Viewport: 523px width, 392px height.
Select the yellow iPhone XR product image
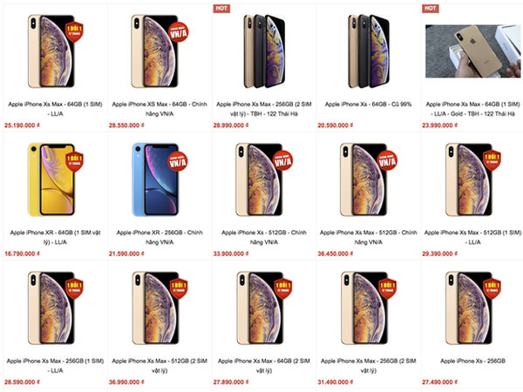[x=51, y=179]
